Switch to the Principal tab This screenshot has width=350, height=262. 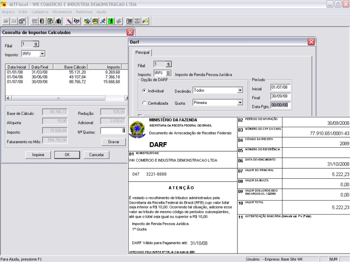(x=142, y=52)
